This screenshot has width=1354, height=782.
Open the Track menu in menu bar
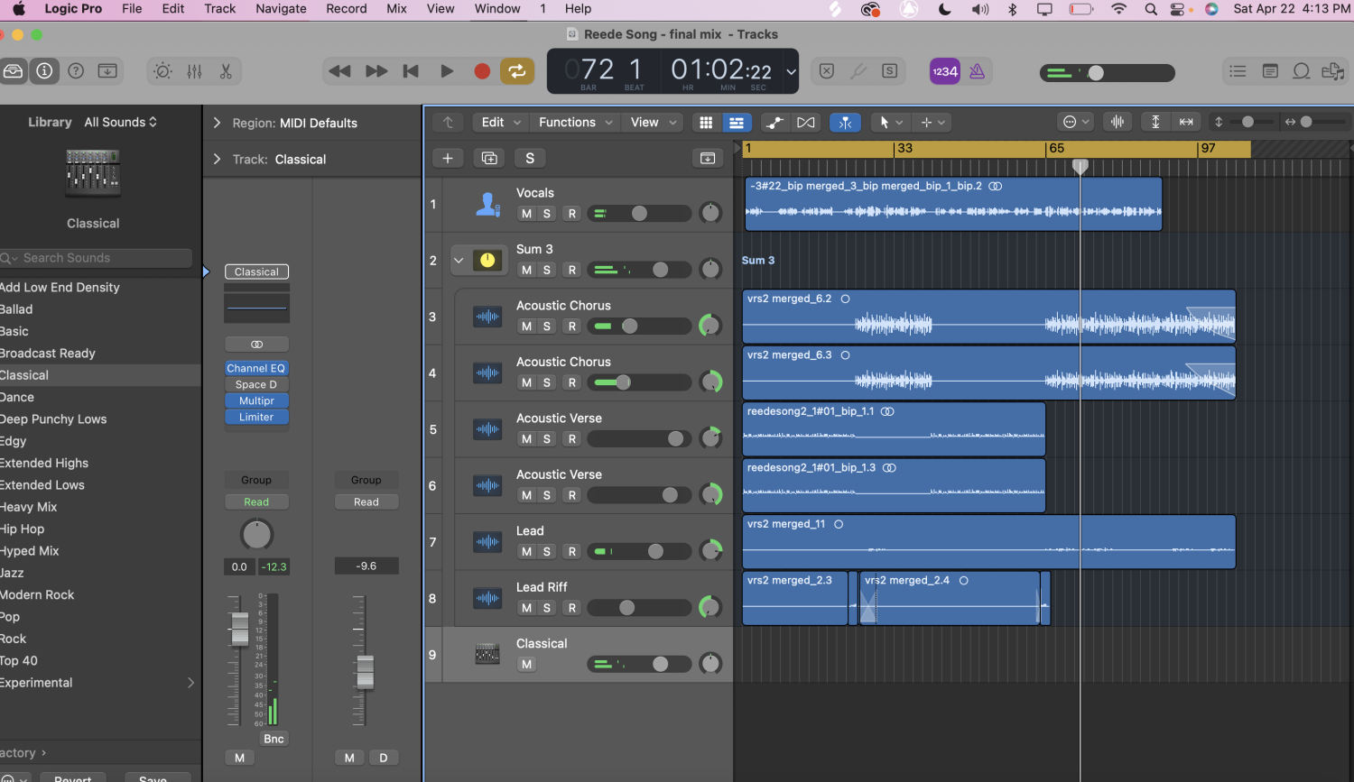coord(219,9)
